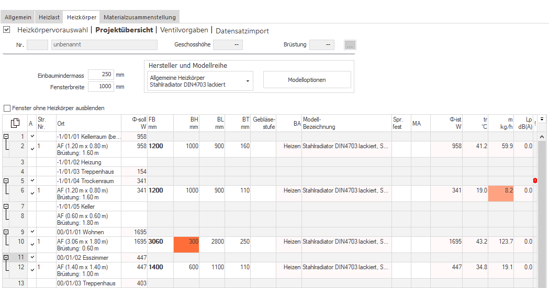The height and width of the screenshot is (288, 549).
Task: Switch to the Heizlast tab
Action: tap(49, 17)
